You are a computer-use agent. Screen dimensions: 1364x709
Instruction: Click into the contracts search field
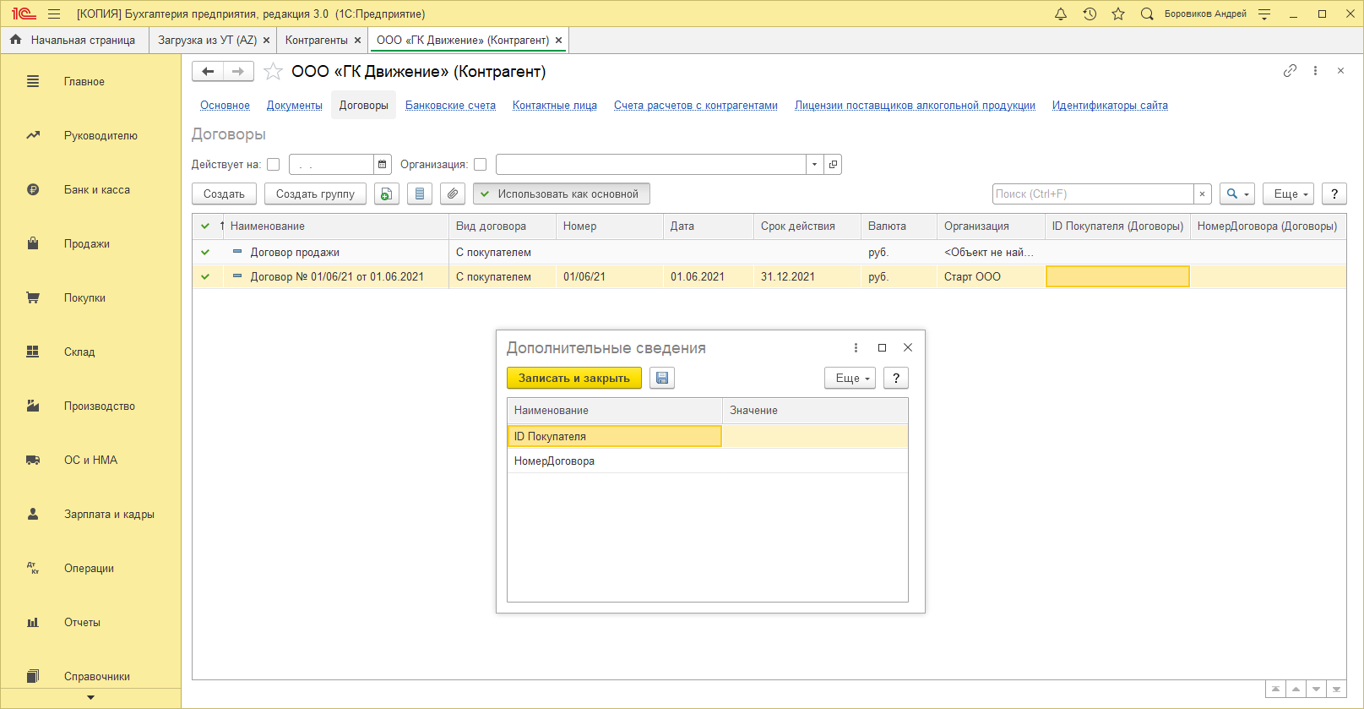point(1092,194)
